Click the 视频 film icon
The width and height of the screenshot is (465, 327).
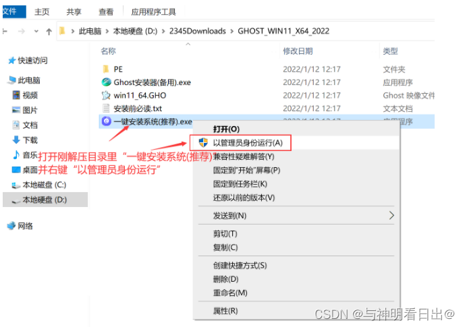click(x=16, y=95)
